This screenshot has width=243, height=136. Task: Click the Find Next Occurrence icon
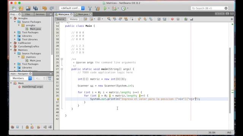120,19
